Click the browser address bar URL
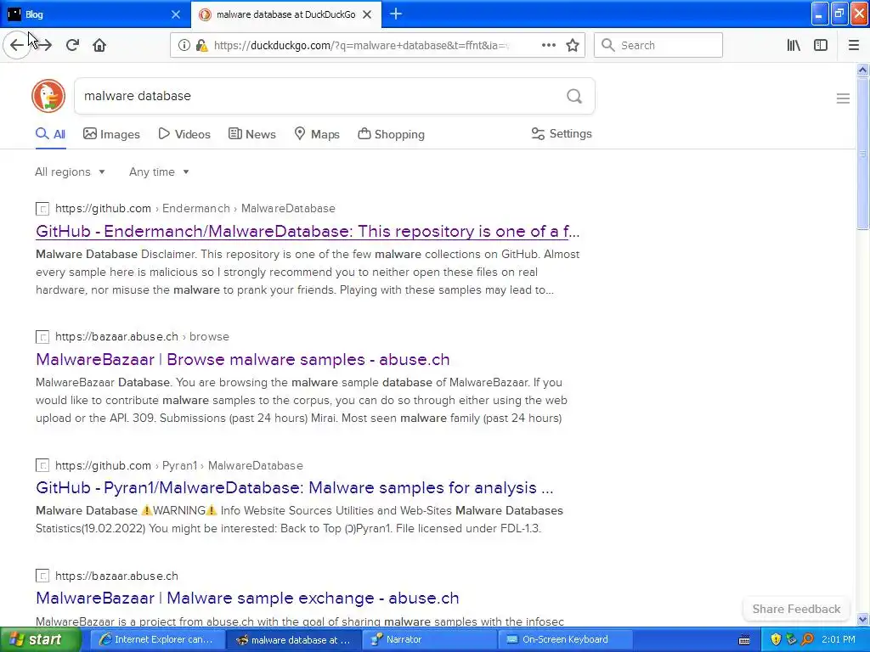870x652 pixels. click(360, 46)
